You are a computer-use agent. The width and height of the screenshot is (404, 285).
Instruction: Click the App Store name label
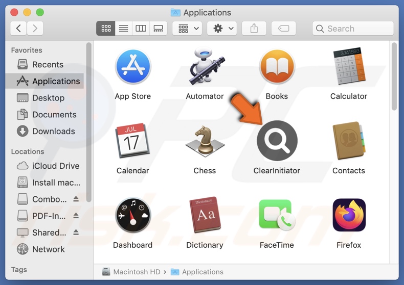click(133, 96)
